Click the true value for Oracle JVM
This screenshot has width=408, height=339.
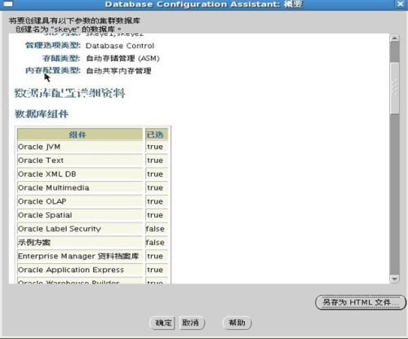click(x=155, y=147)
